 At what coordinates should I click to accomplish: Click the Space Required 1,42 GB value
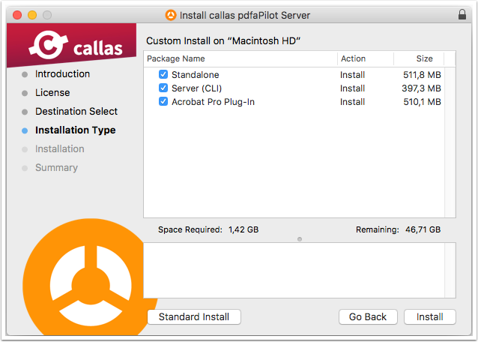243,229
